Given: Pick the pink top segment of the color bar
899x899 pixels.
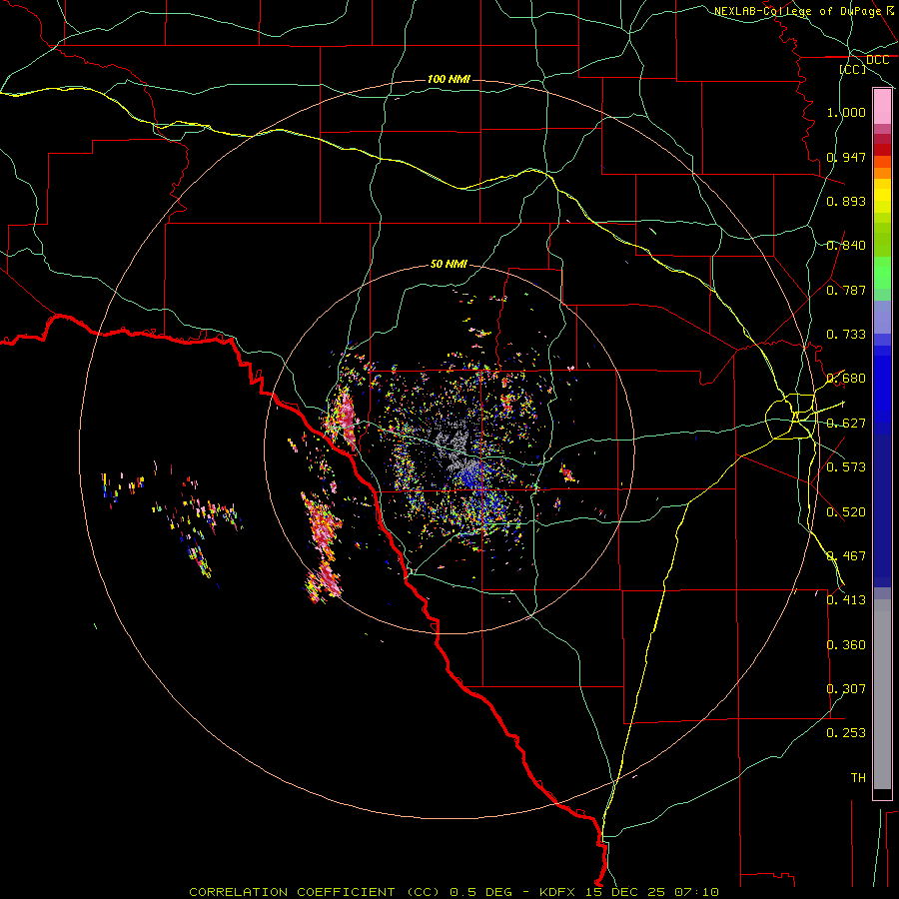Looking at the screenshot, I should click(882, 107).
